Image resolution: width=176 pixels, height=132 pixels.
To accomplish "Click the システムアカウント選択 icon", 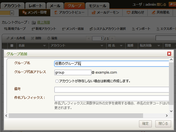I will click(91, 29).
